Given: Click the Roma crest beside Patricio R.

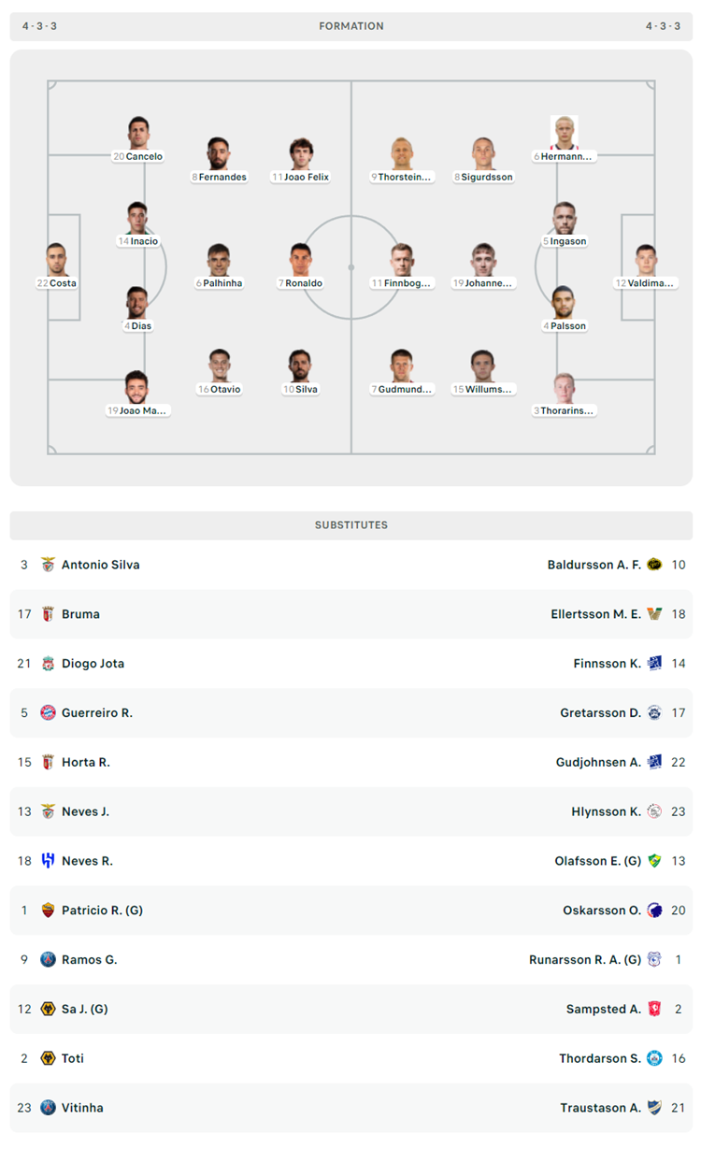Looking at the screenshot, I should pyautogui.click(x=48, y=910).
